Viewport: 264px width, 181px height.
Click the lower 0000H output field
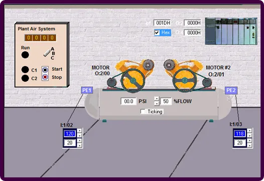(193, 33)
